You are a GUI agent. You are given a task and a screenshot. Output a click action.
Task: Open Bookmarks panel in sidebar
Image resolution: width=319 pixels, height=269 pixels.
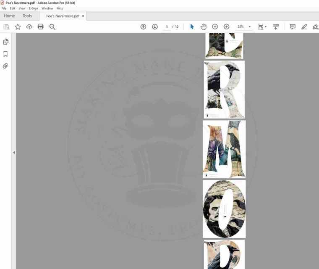tap(5, 54)
